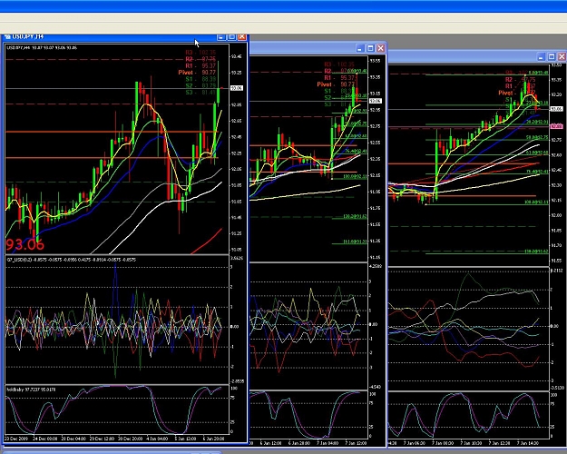Select S1 88.38 label in USDJPY,H4 window
This screenshot has height=454, width=567.
pyautogui.click(x=200, y=79)
